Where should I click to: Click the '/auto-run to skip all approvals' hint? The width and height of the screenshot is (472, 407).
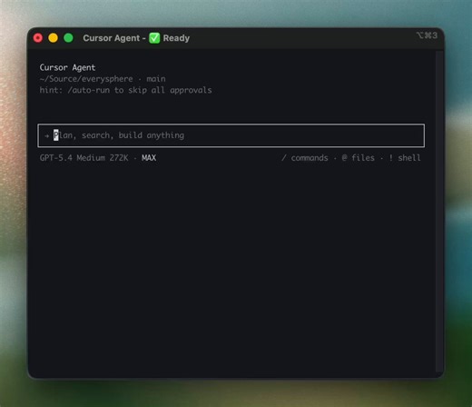click(x=140, y=90)
